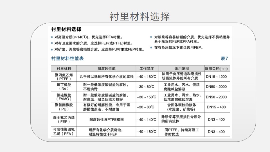The image size is (270, 152).
Task: Click the 适用口径(mm) table column header
Action: (216, 68)
